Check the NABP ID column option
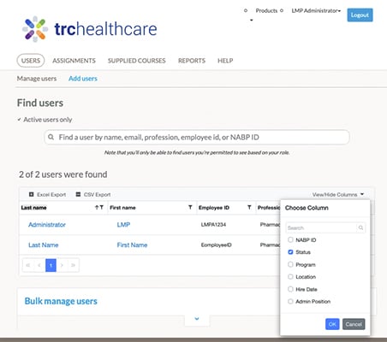This screenshot has height=342, width=387. click(290, 239)
